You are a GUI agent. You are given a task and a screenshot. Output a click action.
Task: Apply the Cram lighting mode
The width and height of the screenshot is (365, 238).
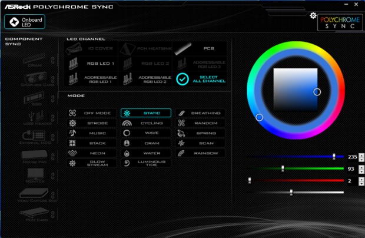146,143
